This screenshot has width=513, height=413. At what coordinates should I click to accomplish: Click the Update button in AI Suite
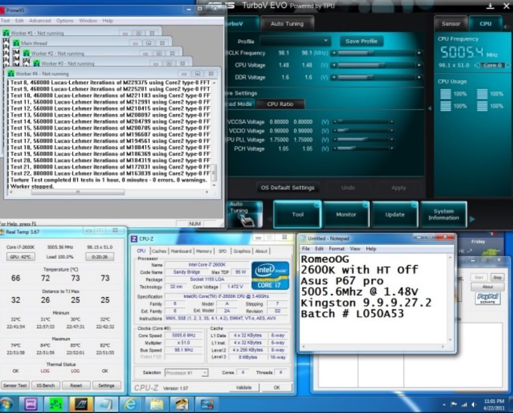point(395,215)
